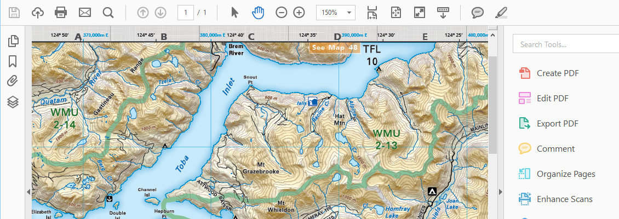619x219 pixels.
Task: Open the 150% zoom level dropdown
Action: 336,12
